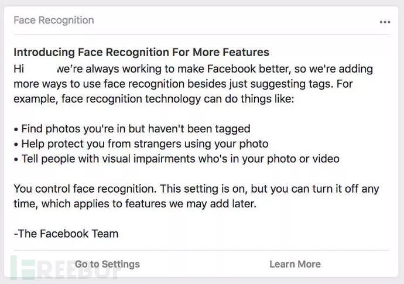Image resolution: width=404 pixels, height=284 pixels.
Task: Click the Tell people with visual impairments bullet
Action: click(176, 159)
